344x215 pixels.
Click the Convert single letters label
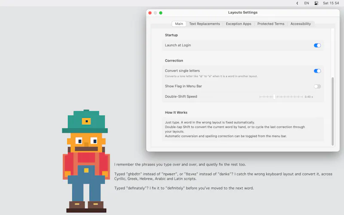[182, 71]
